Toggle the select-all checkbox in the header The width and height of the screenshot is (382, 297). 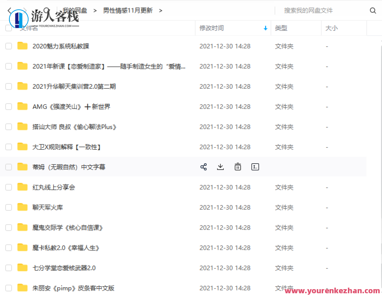click(x=8, y=28)
